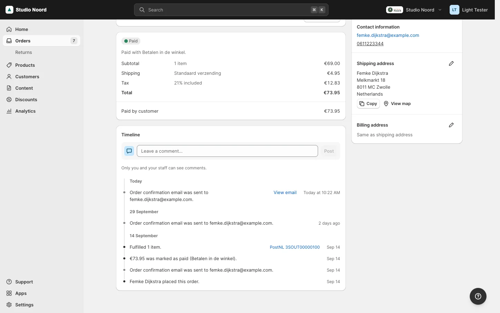Click View email in the timeline

(285, 192)
